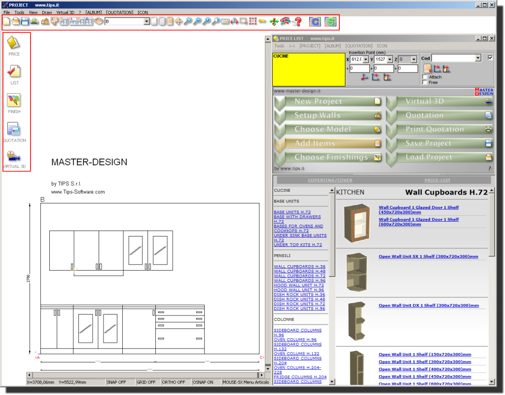Open the Draw menu
The image size is (505, 395).
[x=47, y=12]
